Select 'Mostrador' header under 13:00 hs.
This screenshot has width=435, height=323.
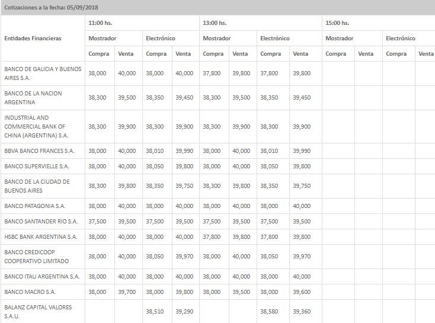[217, 39]
